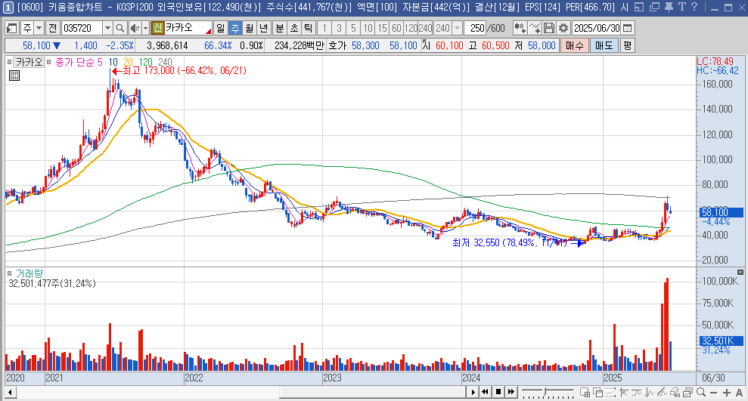Select 월 monthly chart period
The width and height of the screenshot is (748, 401).
coord(249,28)
